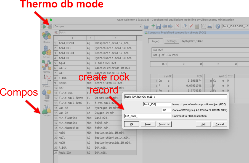Go to previous record with left arrow
249x163 pixels.
point(165,26)
